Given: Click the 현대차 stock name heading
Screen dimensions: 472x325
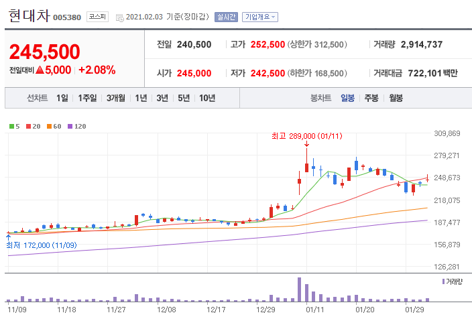Looking at the screenshot, I should point(29,15).
